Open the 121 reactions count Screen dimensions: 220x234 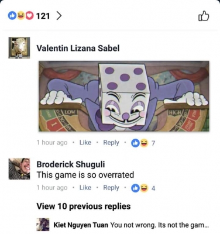[43, 16]
